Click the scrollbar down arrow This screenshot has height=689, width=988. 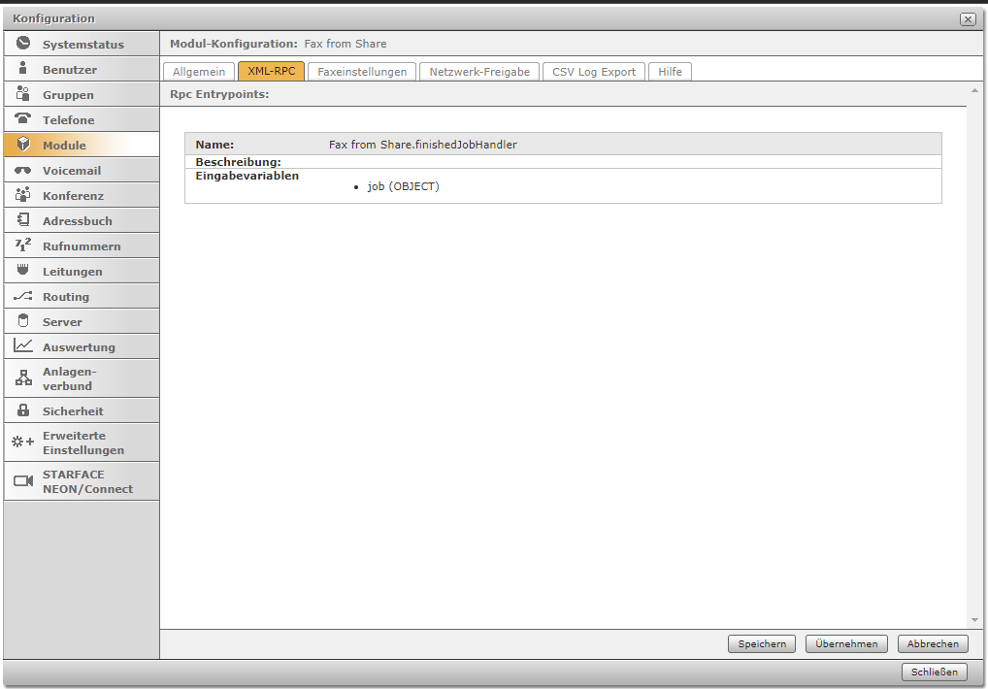[x=974, y=620]
